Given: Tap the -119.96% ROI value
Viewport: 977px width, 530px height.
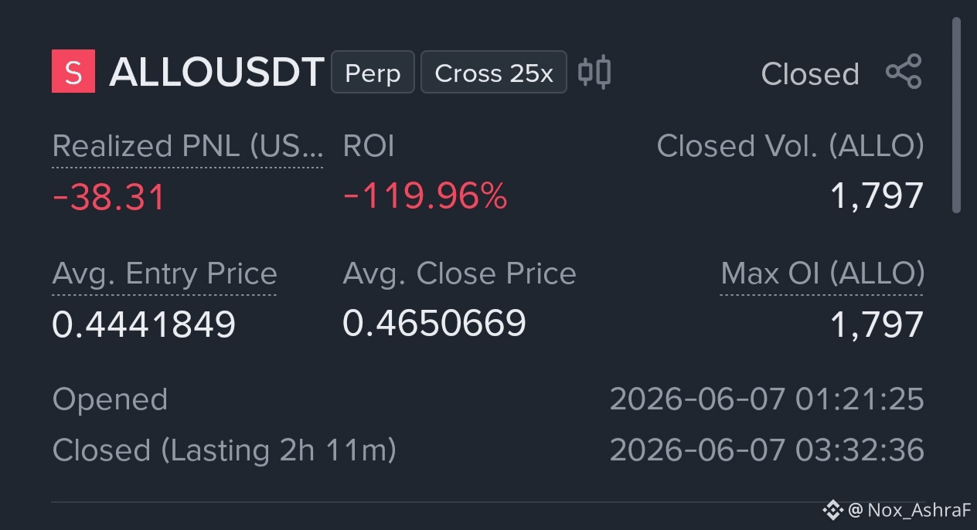Looking at the screenshot, I should [425, 197].
